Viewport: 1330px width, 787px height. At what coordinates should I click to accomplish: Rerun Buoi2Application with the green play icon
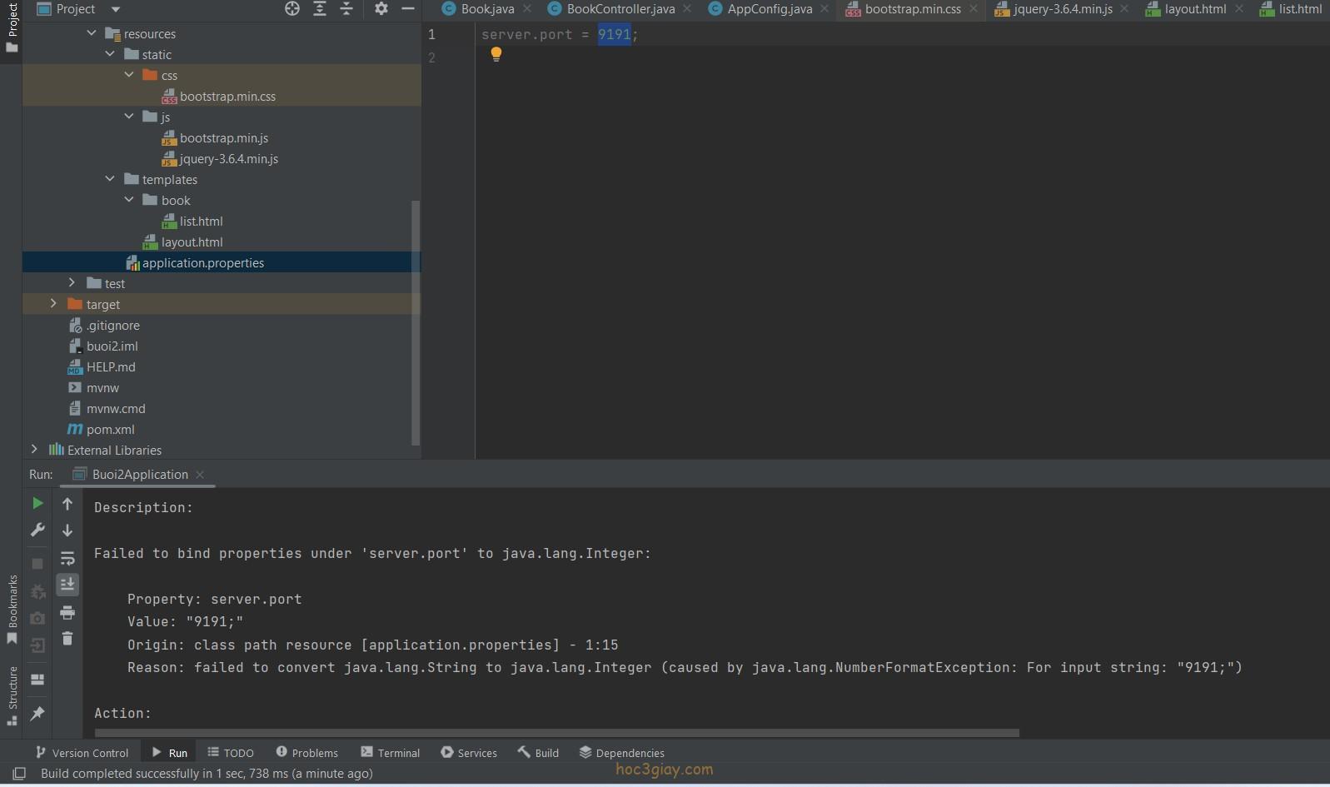tap(37, 503)
